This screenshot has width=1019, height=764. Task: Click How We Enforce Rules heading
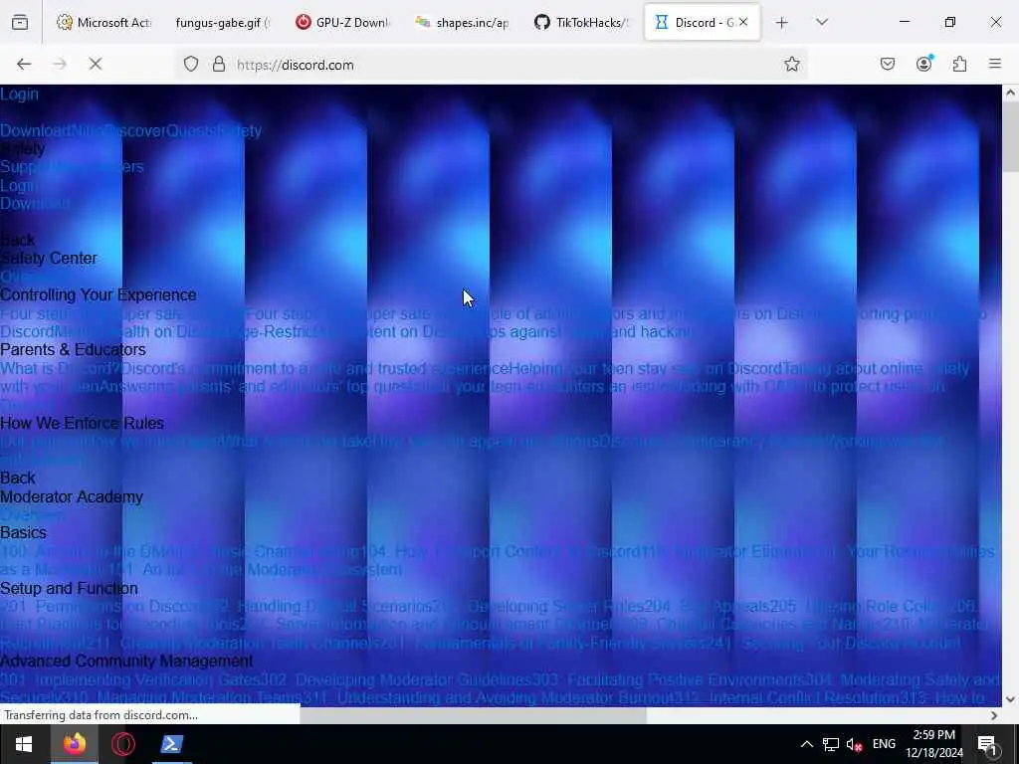click(82, 423)
